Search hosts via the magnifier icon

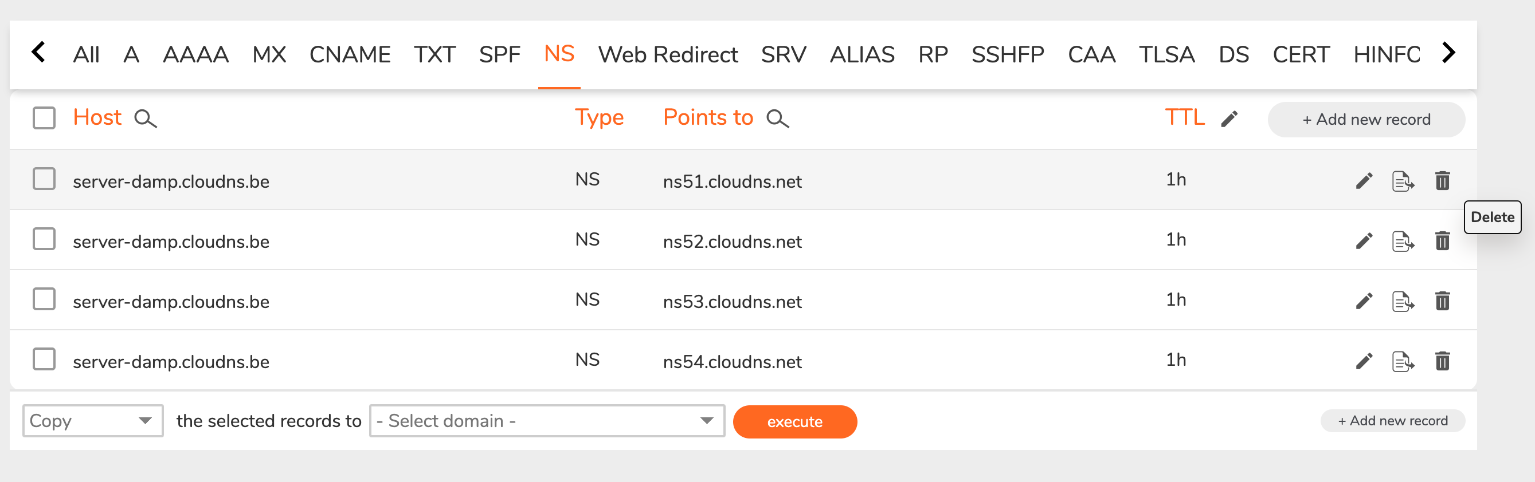coord(146,118)
